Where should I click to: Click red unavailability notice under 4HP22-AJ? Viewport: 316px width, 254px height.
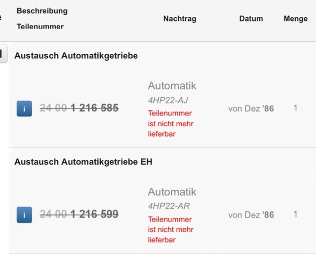coord(170,123)
